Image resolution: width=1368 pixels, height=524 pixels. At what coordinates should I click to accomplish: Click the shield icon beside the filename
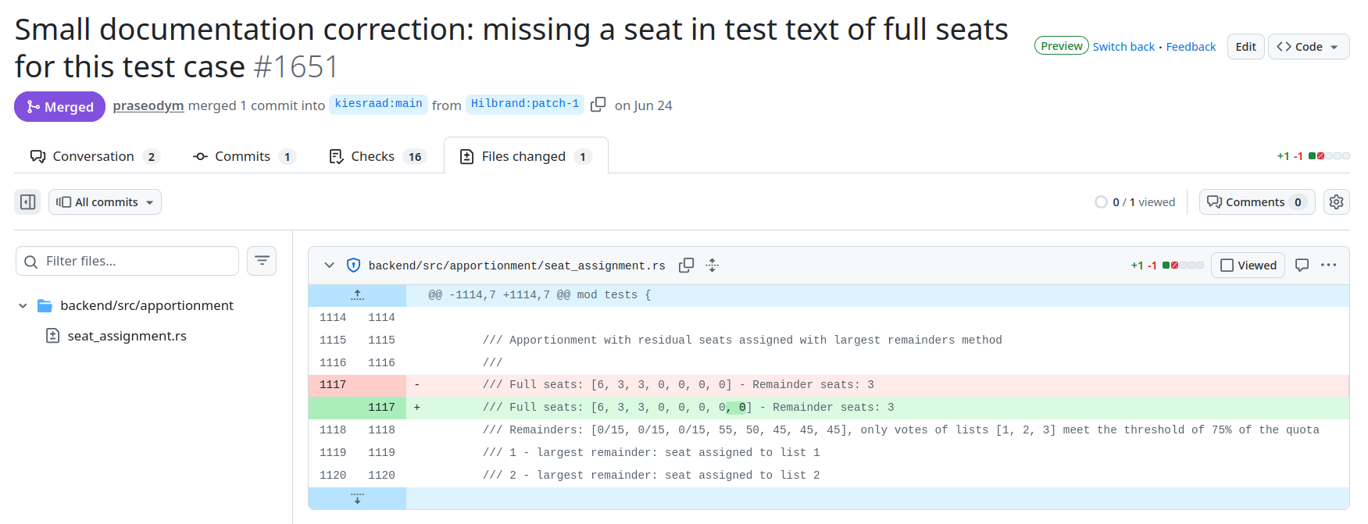354,266
